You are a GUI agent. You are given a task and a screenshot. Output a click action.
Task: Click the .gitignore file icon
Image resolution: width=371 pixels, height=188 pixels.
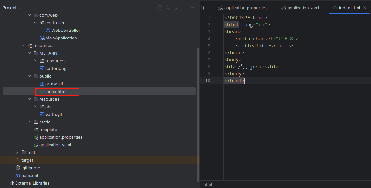click(x=18, y=168)
